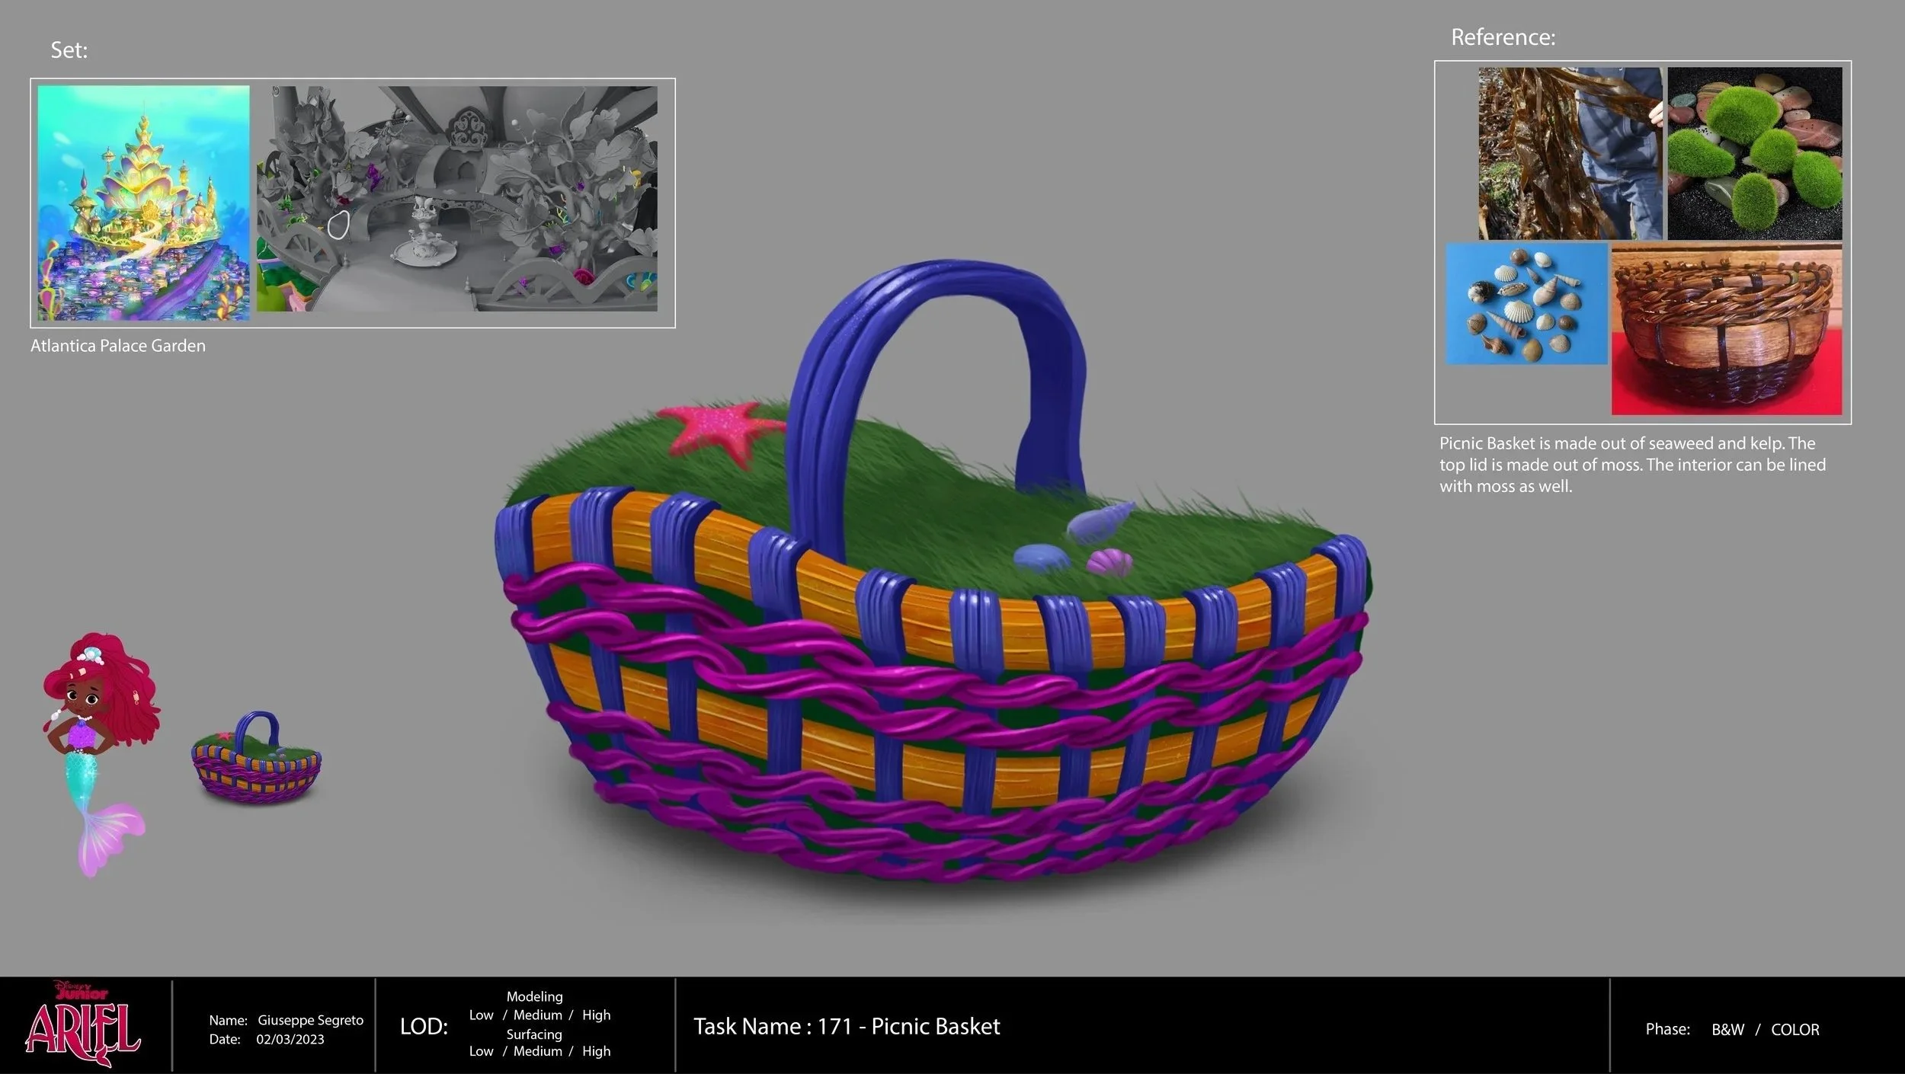
Task: Click the Disney Junior Ariel logo
Action: [x=83, y=1024]
